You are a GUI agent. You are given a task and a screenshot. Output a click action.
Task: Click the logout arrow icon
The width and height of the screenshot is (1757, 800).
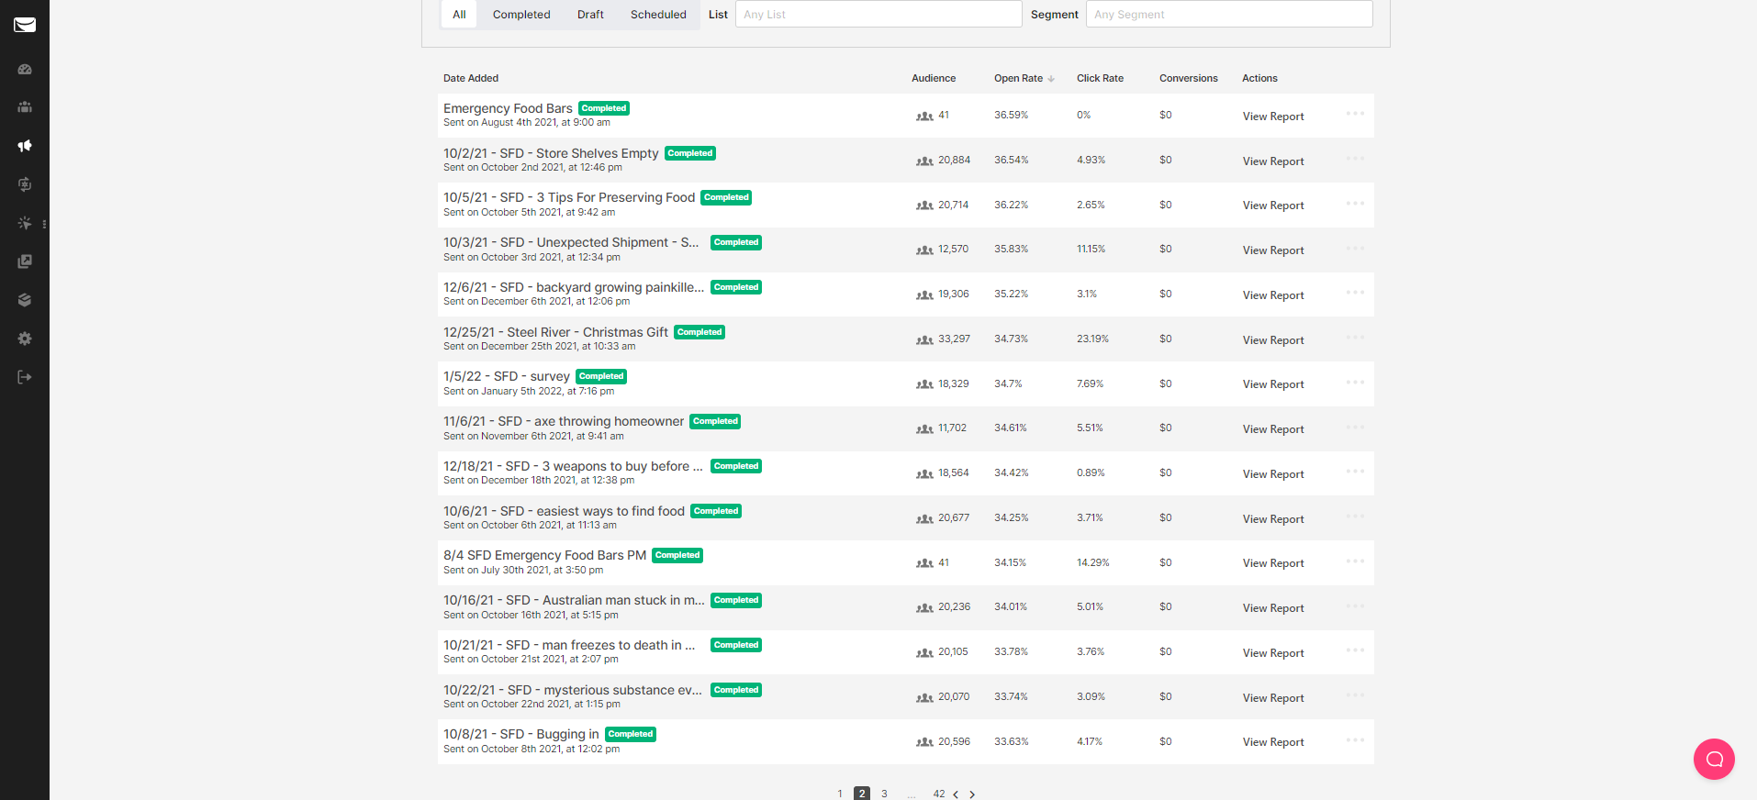(x=25, y=377)
